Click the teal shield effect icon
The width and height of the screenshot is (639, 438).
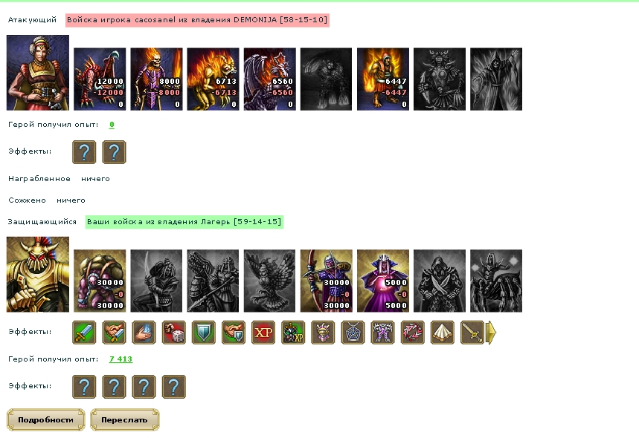(x=203, y=333)
